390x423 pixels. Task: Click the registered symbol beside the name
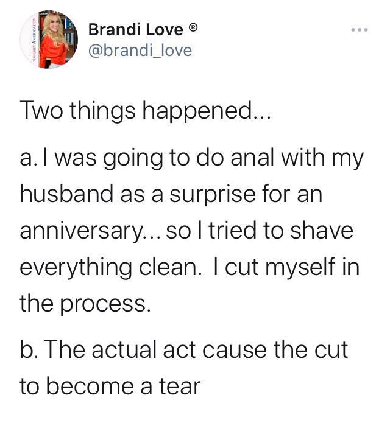[x=192, y=29]
